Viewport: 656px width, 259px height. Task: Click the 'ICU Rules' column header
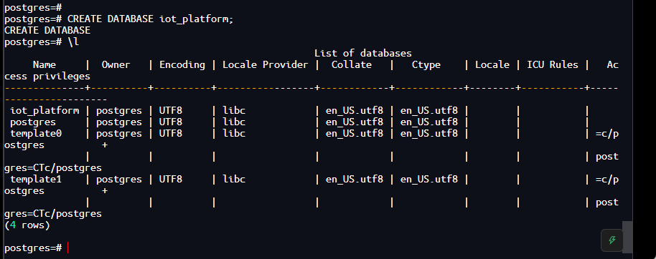tap(552, 64)
